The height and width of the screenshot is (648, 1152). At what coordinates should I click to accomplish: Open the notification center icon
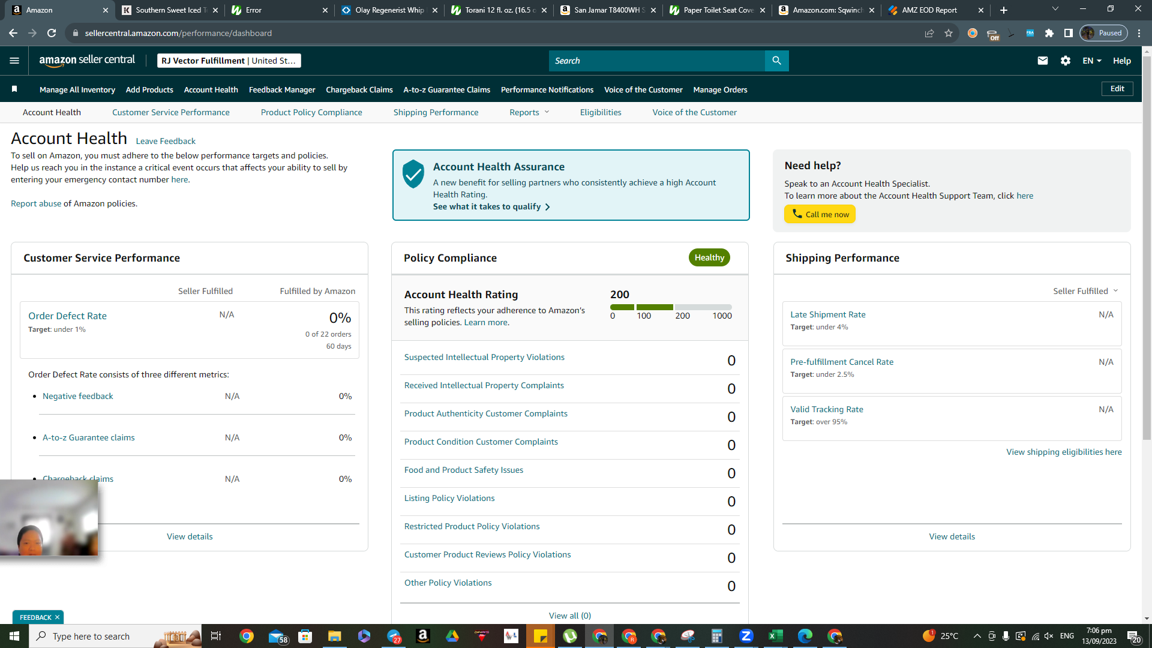(x=1133, y=636)
